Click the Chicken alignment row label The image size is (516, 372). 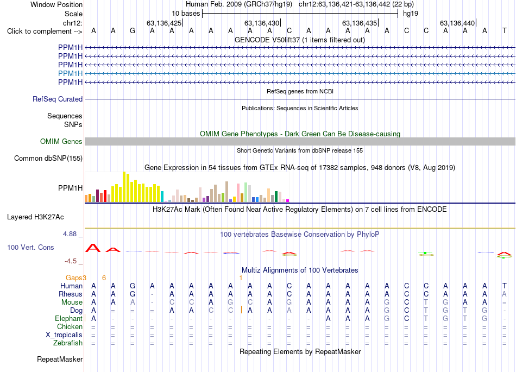pyautogui.click(x=70, y=326)
